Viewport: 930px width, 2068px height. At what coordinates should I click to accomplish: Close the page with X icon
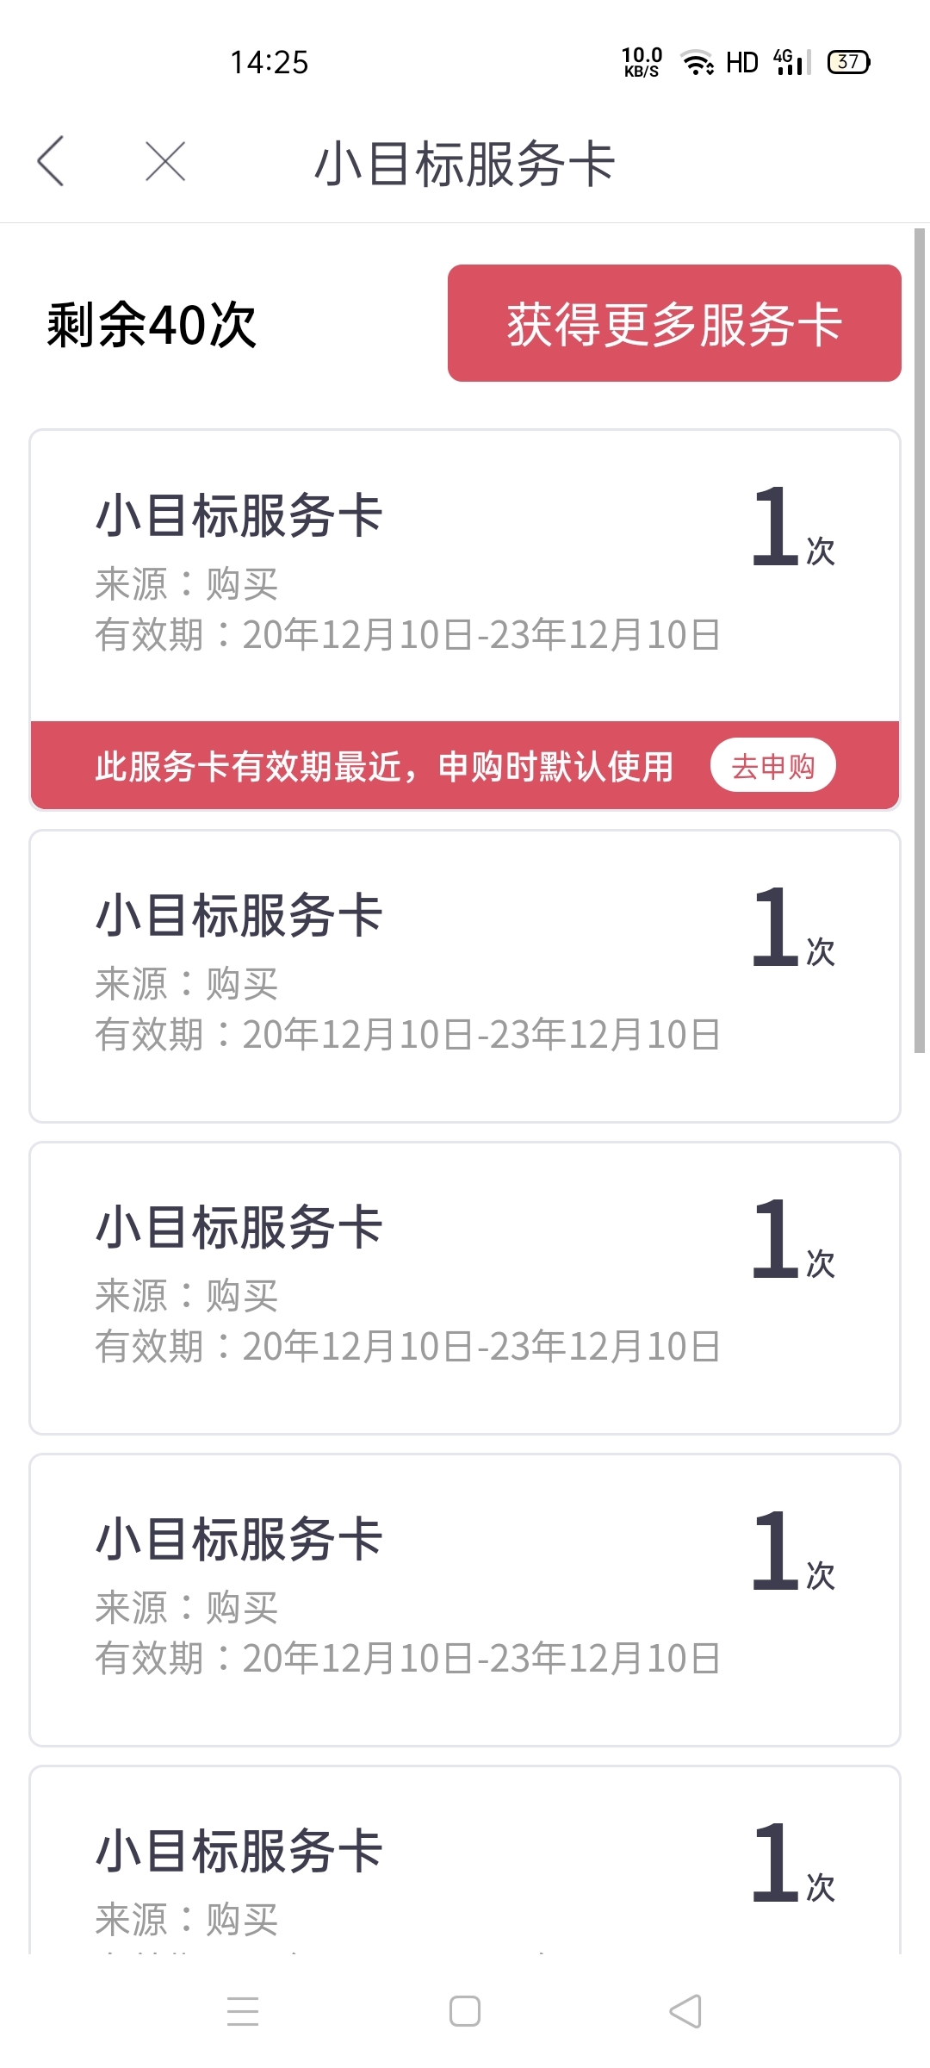coord(165,161)
